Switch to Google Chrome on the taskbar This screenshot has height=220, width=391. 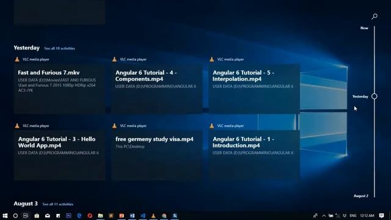tap(164, 216)
